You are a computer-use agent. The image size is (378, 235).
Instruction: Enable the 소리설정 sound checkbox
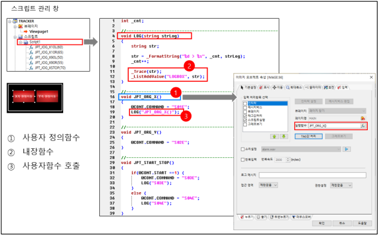point(243,149)
